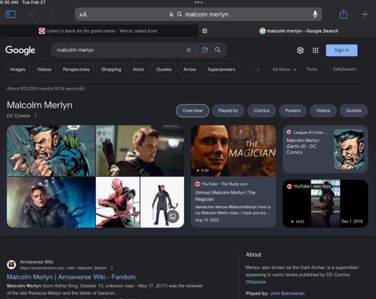Click the Sign in button
The height and width of the screenshot is (299, 376).
pos(341,50)
